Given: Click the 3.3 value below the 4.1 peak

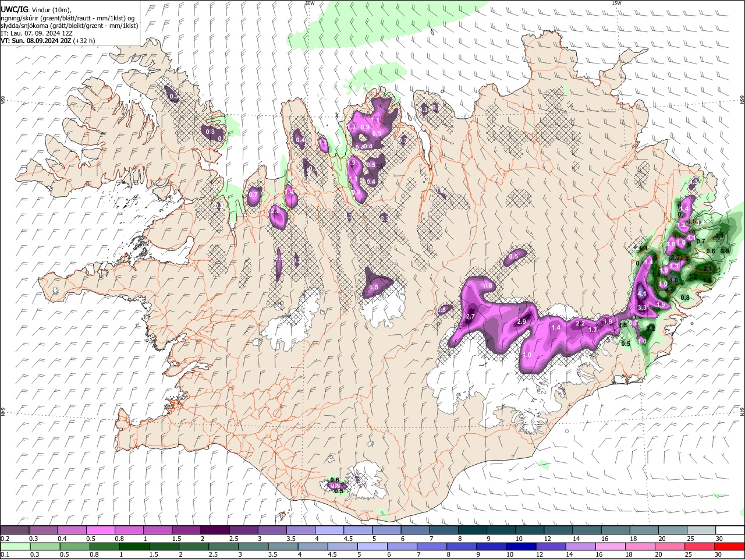Looking at the screenshot, I should (642, 307).
